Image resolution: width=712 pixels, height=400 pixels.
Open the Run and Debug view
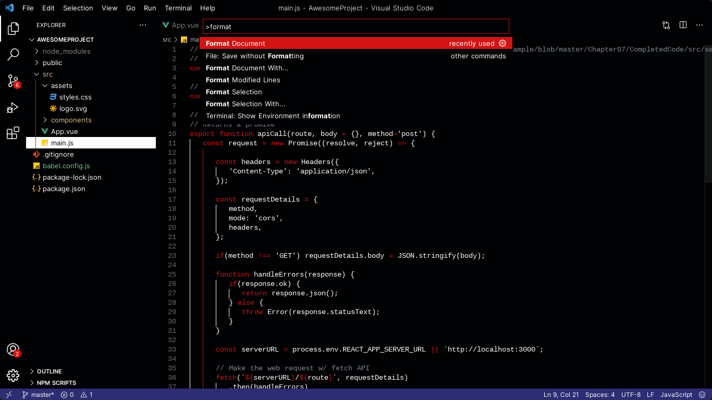coord(13,108)
